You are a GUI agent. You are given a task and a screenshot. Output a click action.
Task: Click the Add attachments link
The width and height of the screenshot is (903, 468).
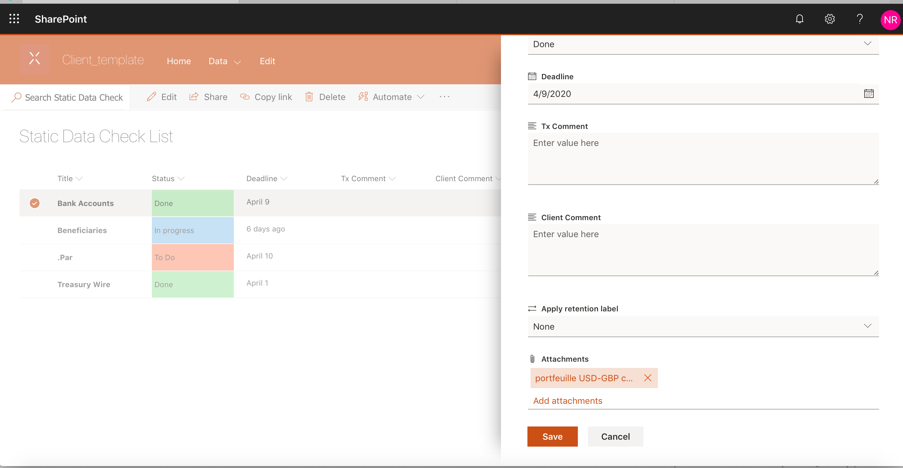pyautogui.click(x=567, y=401)
